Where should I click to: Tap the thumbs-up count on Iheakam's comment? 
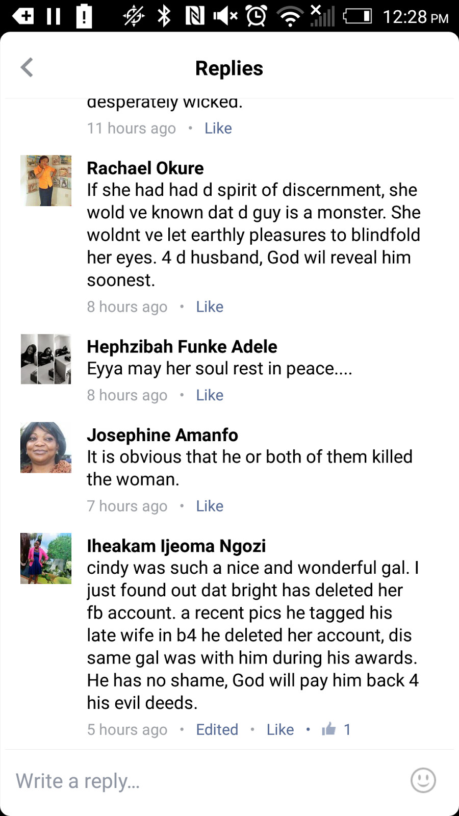pyautogui.click(x=336, y=729)
